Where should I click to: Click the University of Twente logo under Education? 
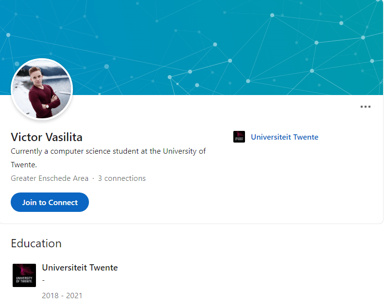click(24, 275)
